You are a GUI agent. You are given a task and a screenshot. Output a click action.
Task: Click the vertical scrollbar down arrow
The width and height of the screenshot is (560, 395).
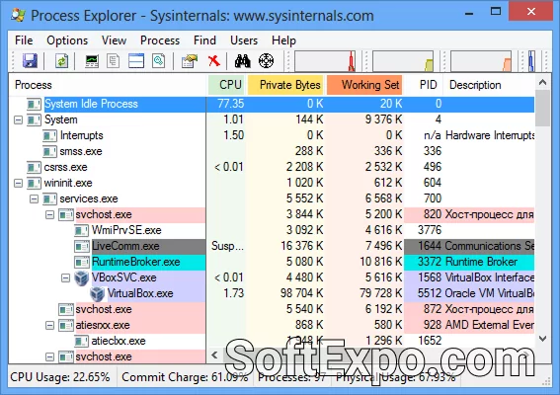point(542,339)
